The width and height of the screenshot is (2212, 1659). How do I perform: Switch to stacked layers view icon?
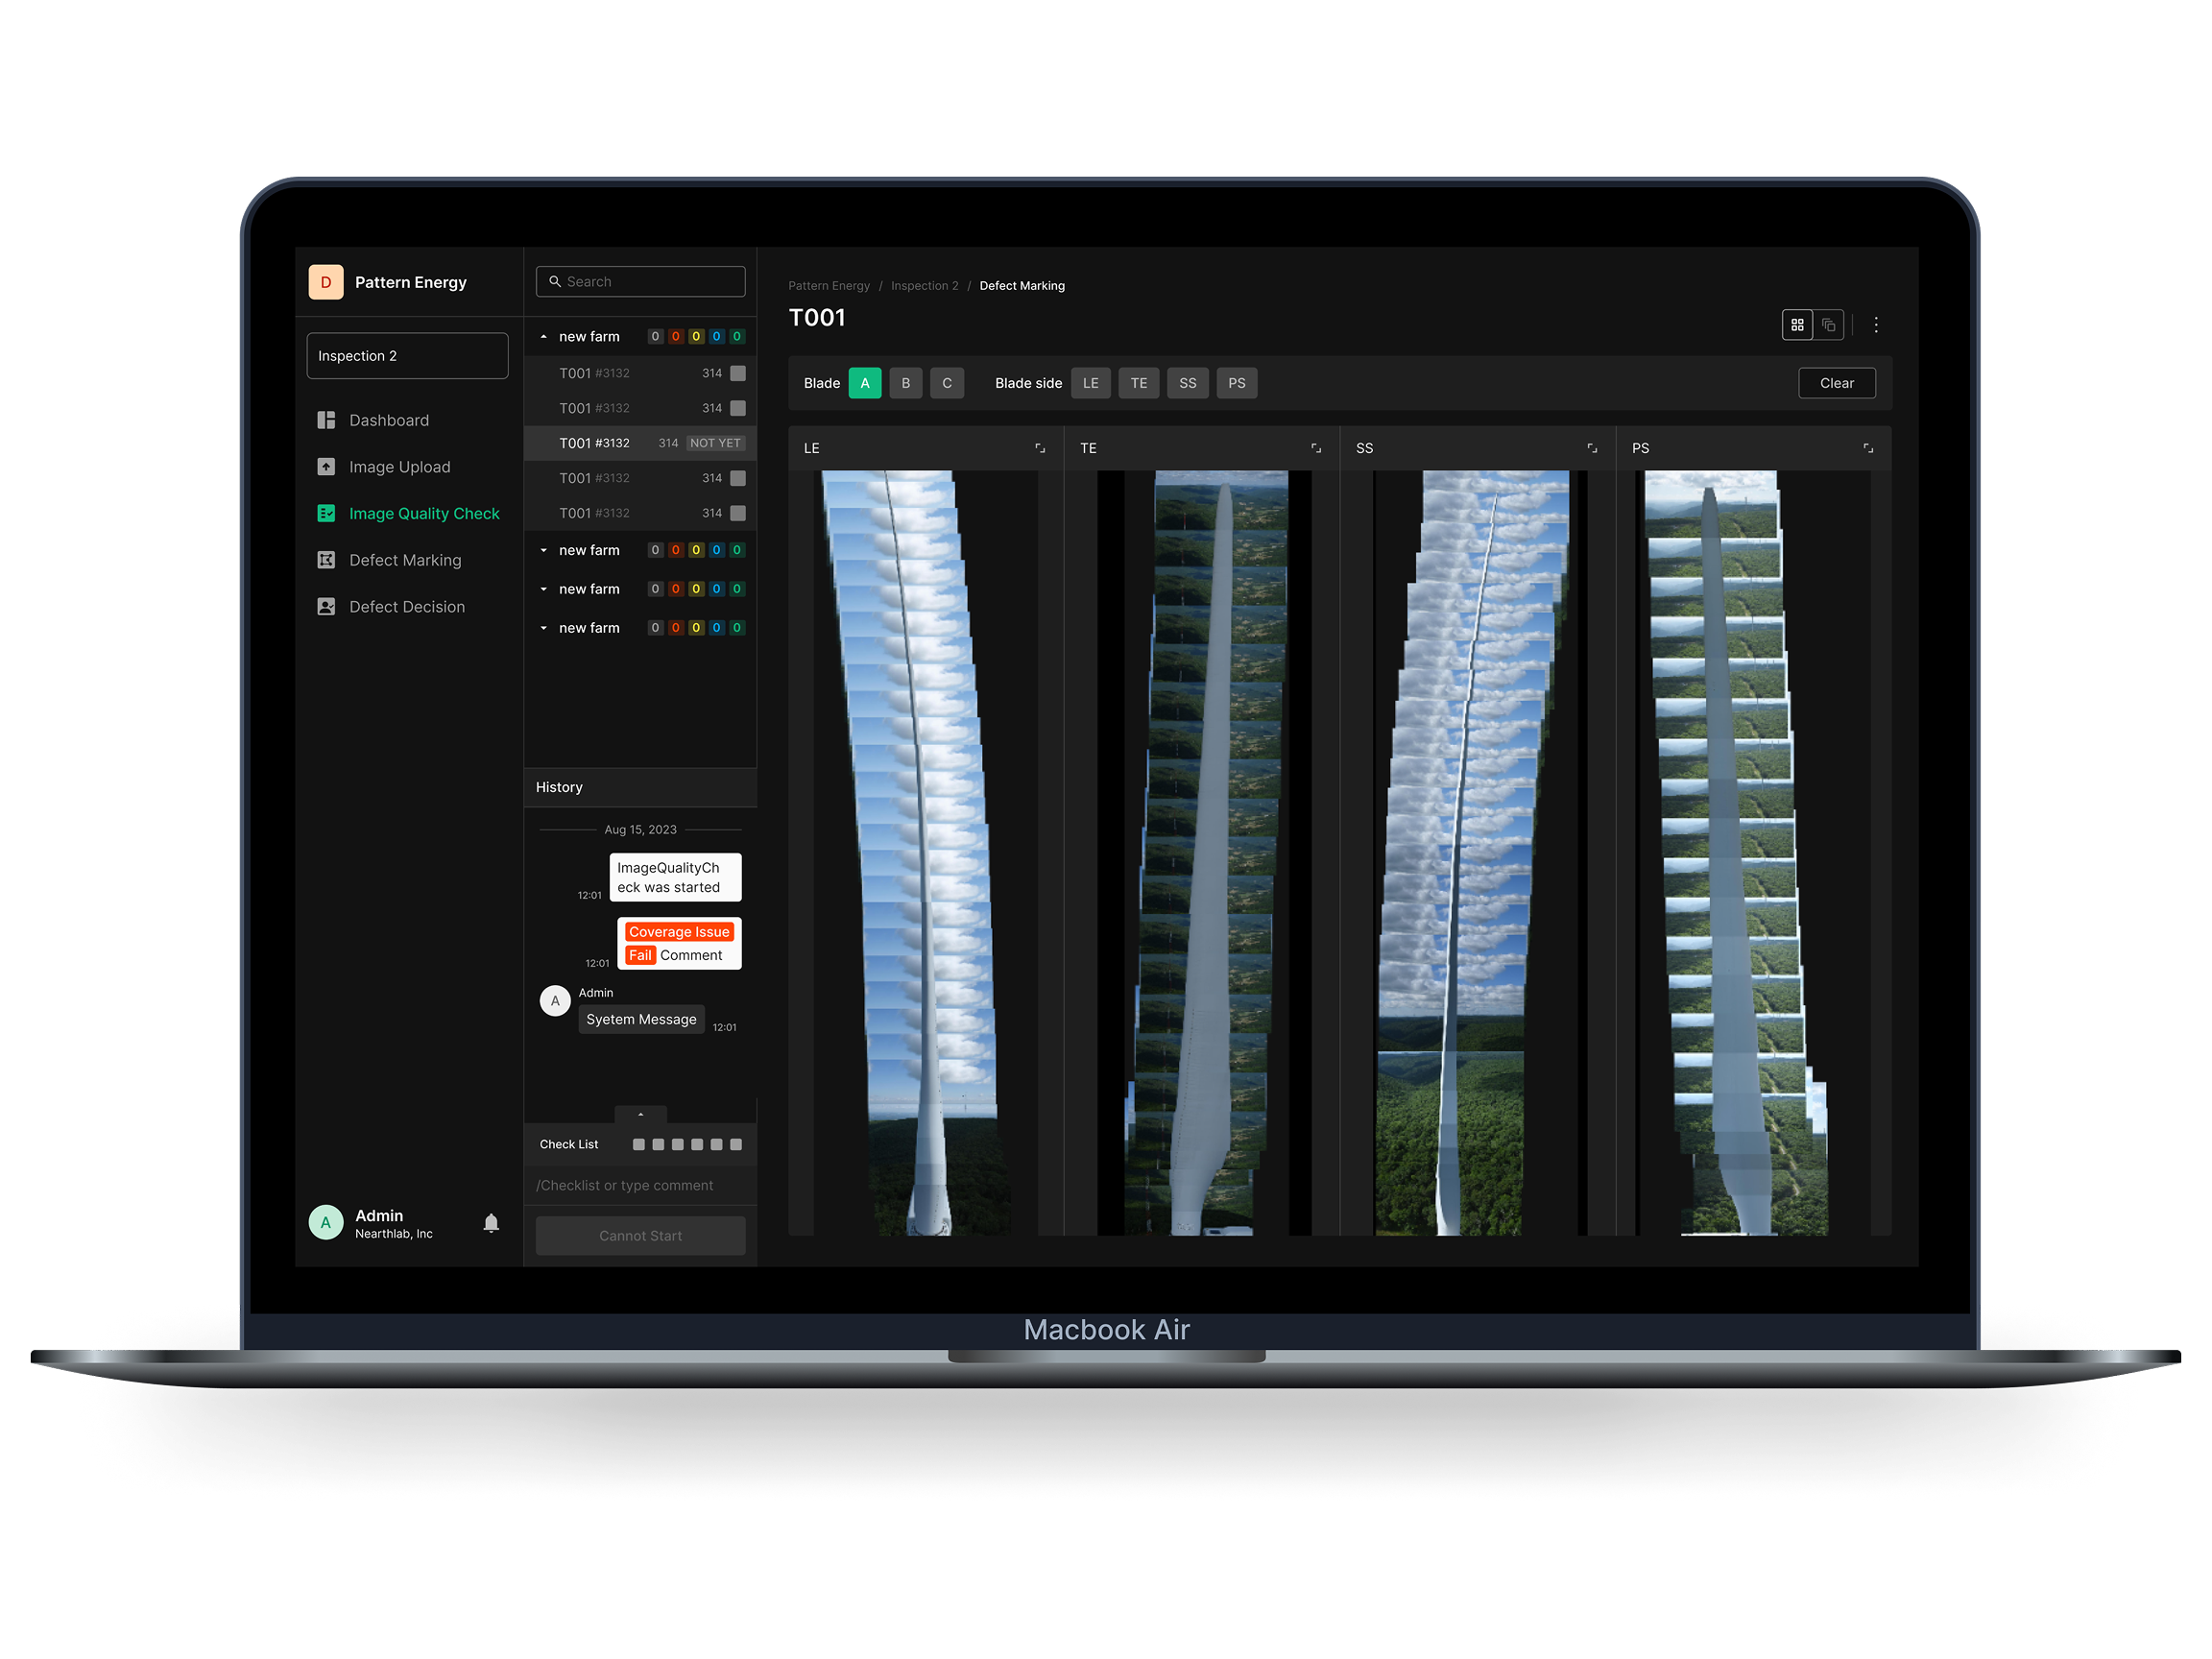[1828, 325]
